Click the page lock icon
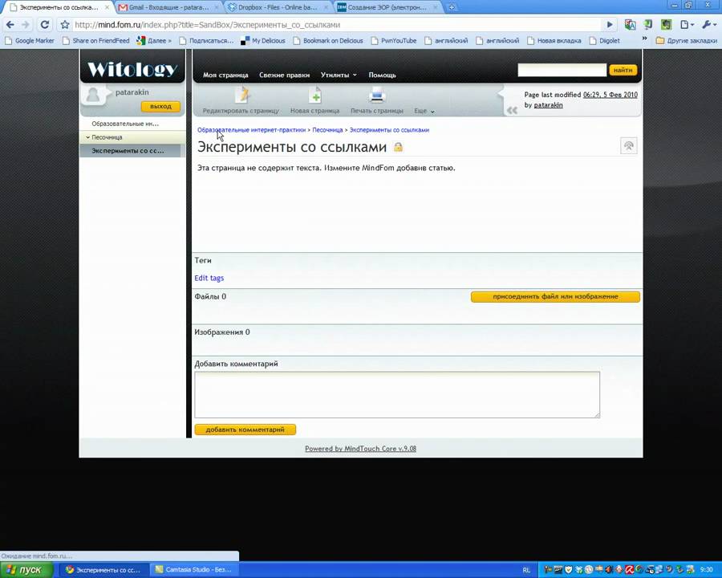The image size is (722, 578). coord(398,147)
